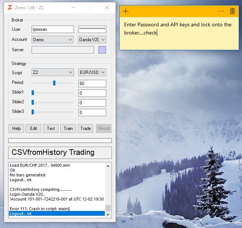Viewport: 242px width, 228px height.
Task: Click the masked password field
Action: pyautogui.click(x=92, y=29)
